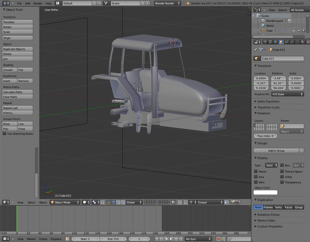Select the Object properties cube tab
This screenshot has width=310, height=242.
click(281, 42)
